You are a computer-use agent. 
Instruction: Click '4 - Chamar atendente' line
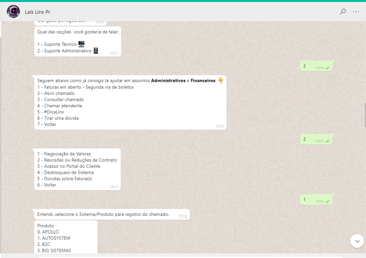pyautogui.click(x=60, y=106)
